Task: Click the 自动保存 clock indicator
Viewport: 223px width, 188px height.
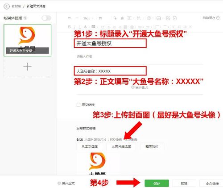Action: 211,18
